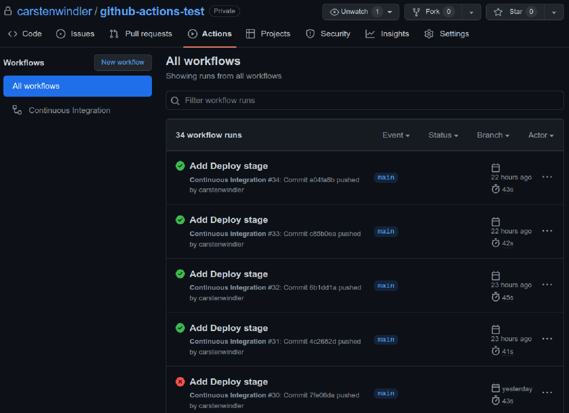The image size is (569, 413).
Task: Click the New workflow button
Action: 123,62
